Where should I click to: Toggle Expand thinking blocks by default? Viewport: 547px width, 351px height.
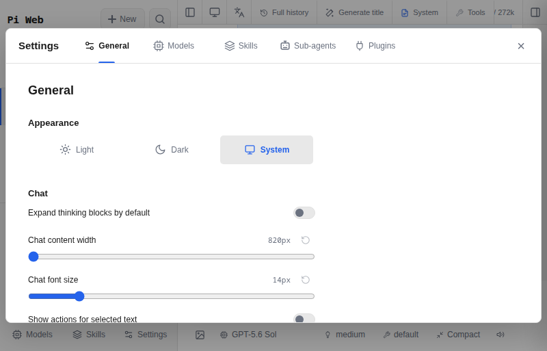tap(304, 213)
